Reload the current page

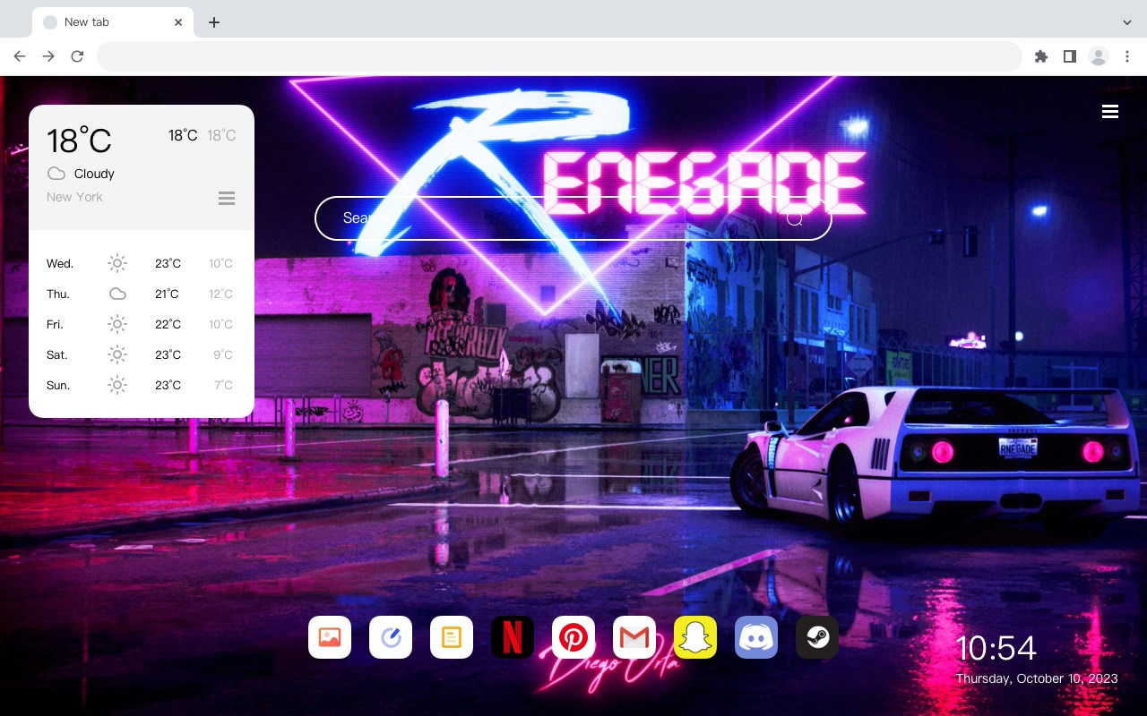coord(77,56)
